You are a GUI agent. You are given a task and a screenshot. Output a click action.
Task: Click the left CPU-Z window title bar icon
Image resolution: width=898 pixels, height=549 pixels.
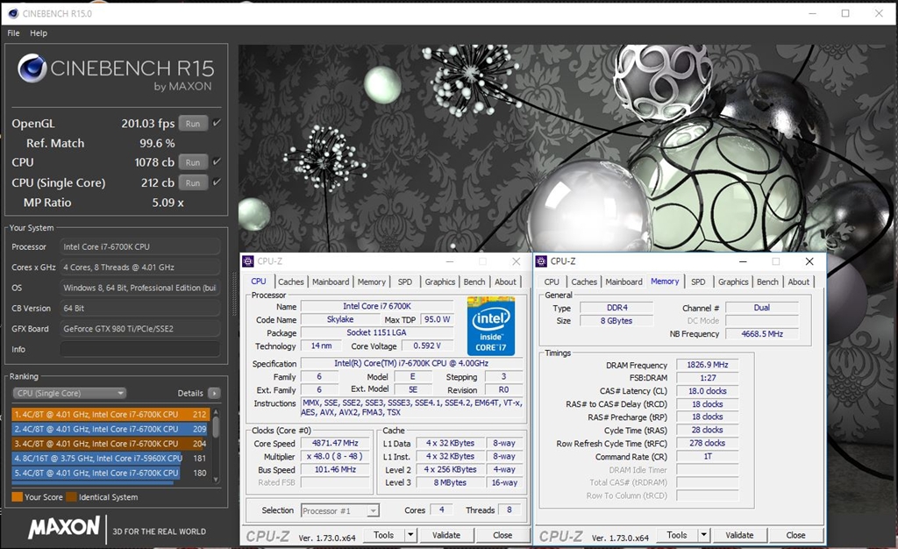pos(248,261)
